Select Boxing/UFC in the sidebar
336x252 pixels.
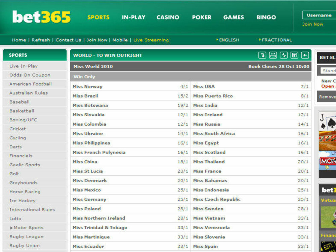(x=35, y=120)
